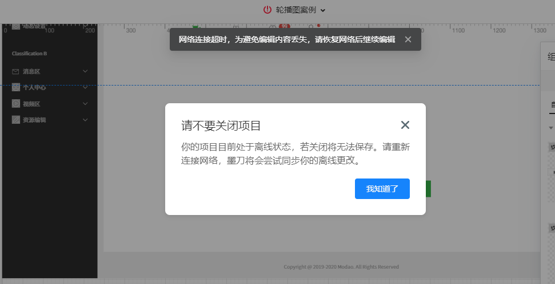This screenshot has height=284, width=555.
Task: Expand the 消息区 section
Action: (x=85, y=71)
